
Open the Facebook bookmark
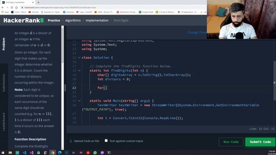point(69,12)
